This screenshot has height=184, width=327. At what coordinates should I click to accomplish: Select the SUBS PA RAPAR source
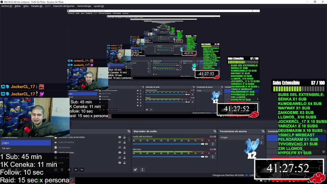click(66, 142)
